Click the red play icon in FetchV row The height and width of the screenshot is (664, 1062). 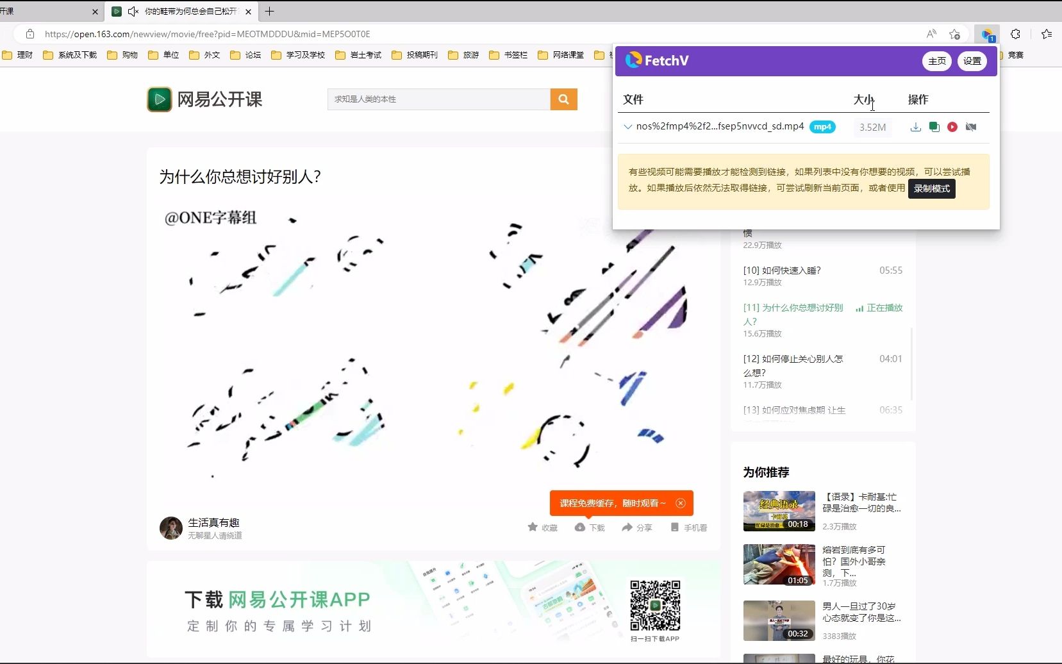952,127
